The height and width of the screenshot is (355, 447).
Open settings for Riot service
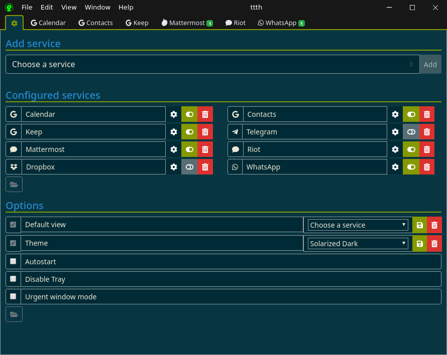pos(395,149)
